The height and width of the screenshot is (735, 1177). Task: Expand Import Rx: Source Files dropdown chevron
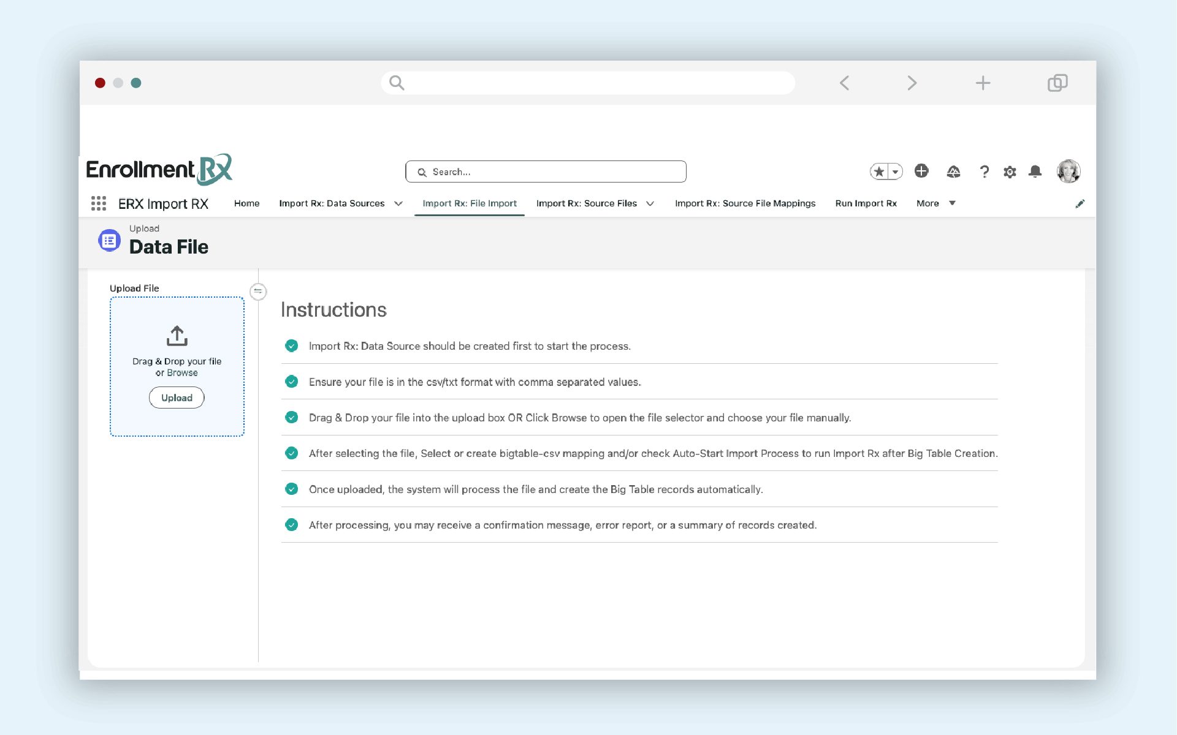[x=650, y=203]
